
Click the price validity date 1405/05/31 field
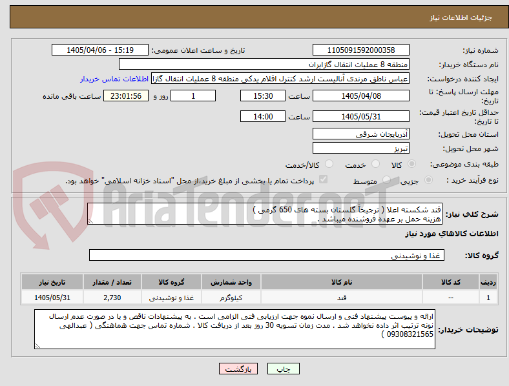click(x=361, y=116)
